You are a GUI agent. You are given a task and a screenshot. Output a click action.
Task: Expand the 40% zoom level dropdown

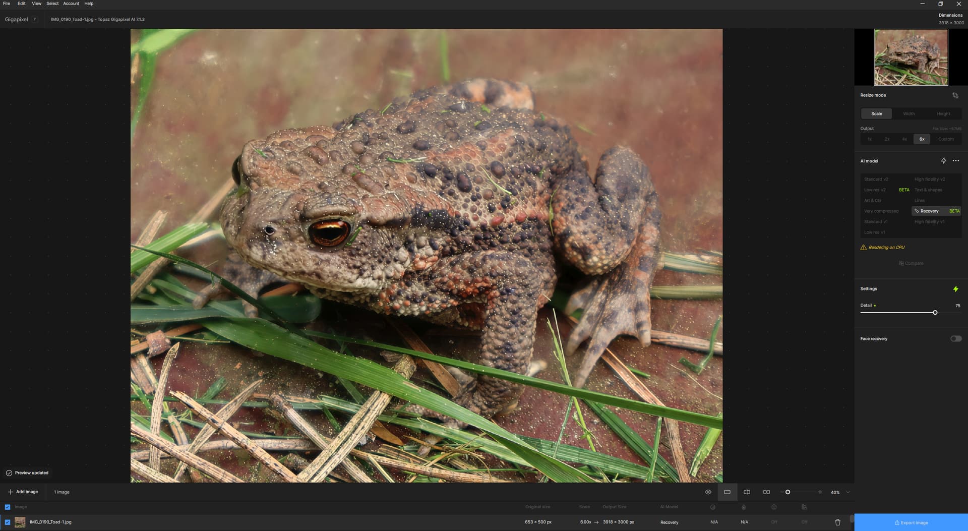tap(848, 492)
